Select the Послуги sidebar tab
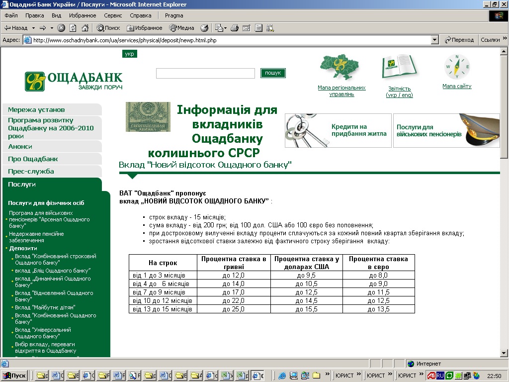Image resolution: width=509 pixels, height=382 pixels. tap(52, 184)
